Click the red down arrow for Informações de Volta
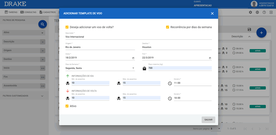The width and height of the screenshot is (276, 135). 68,91
